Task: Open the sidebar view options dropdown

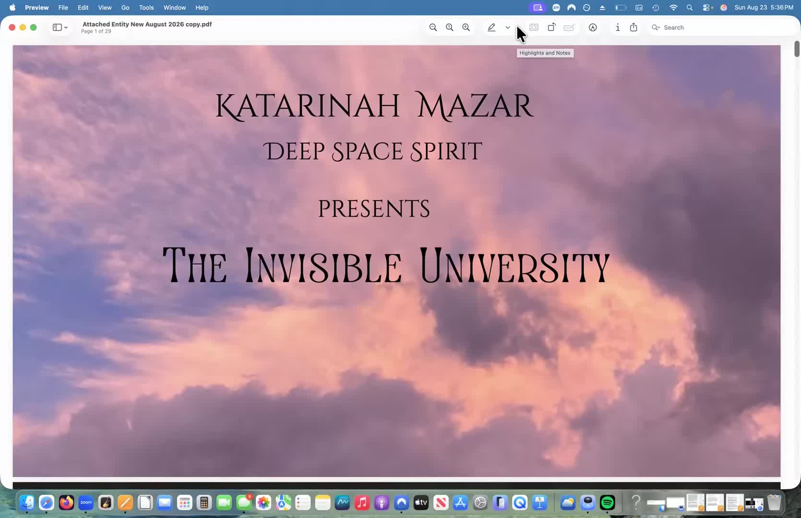Action: [x=66, y=27]
